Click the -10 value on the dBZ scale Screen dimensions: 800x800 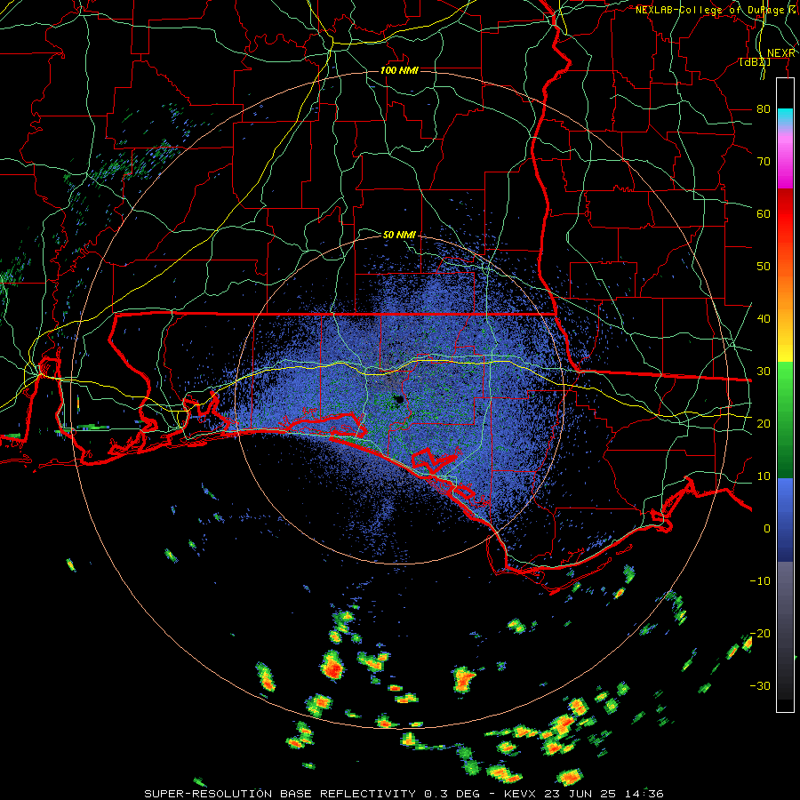[760, 580]
